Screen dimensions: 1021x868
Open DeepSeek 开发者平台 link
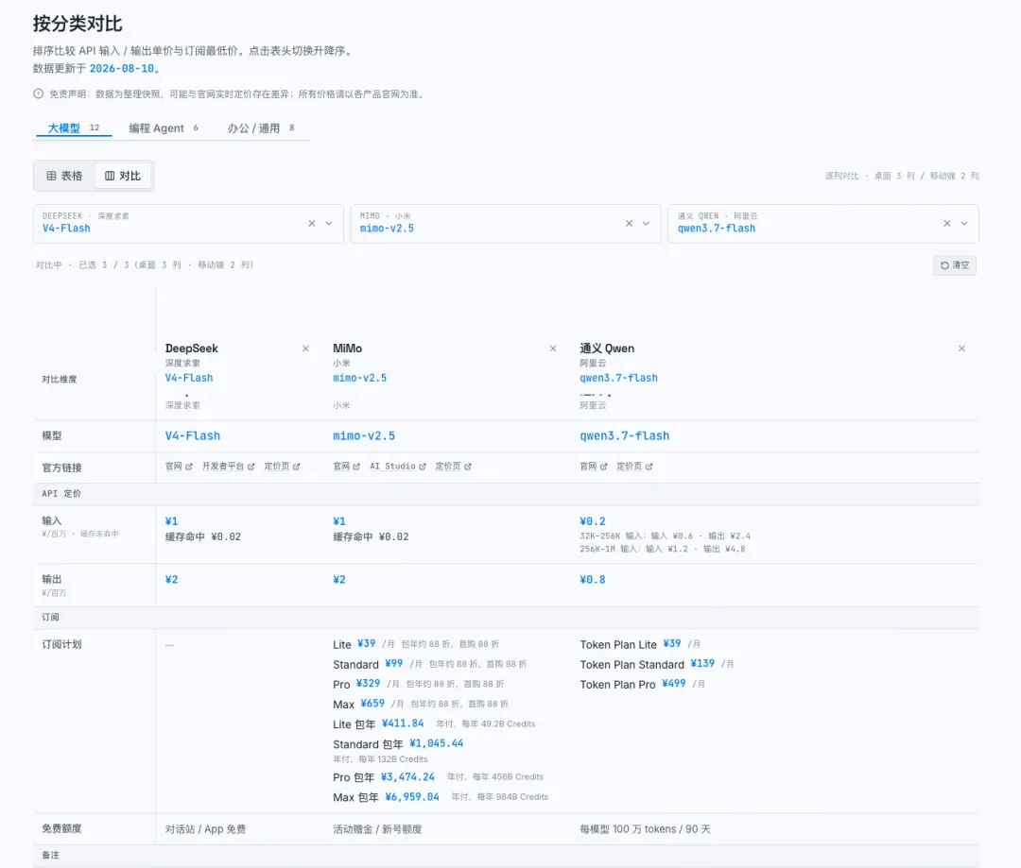[x=228, y=467]
